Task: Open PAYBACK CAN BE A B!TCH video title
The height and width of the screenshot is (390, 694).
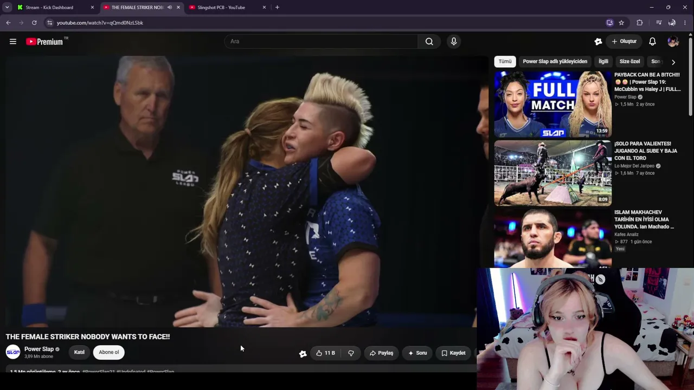Action: click(x=647, y=82)
